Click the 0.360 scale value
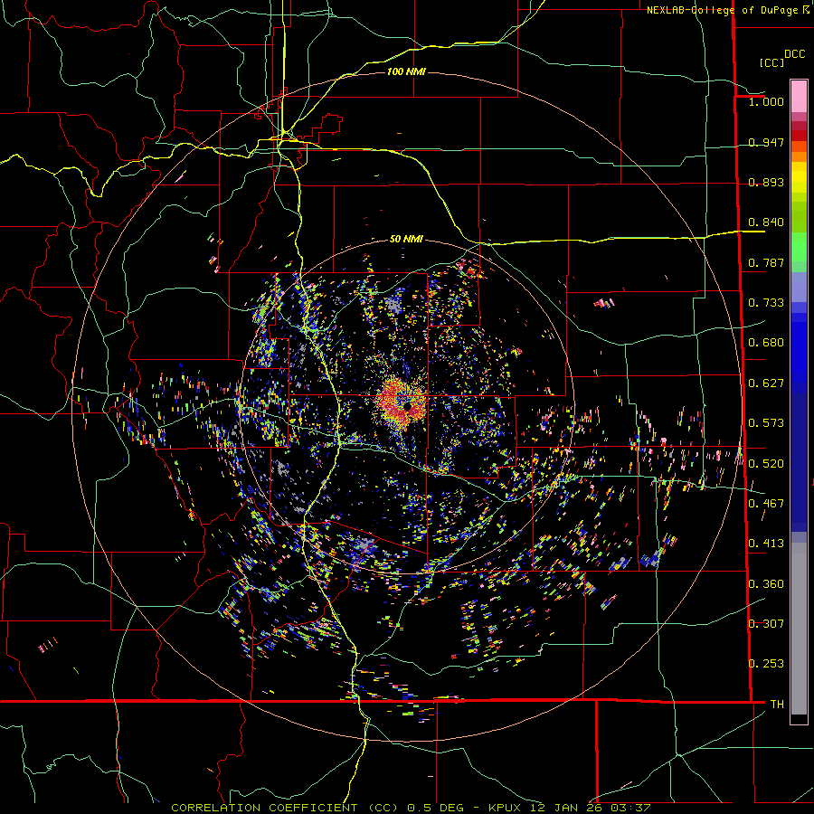Image resolution: width=814 pixels, height=814 pixels. (x=766, y=584)
